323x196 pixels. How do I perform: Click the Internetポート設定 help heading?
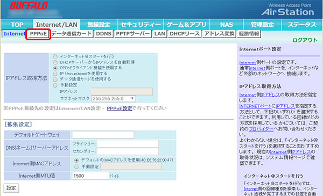coord(260,49)
